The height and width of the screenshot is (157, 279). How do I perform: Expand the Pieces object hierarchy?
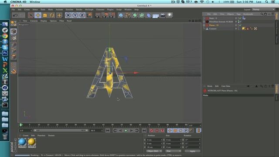(204, 25)
